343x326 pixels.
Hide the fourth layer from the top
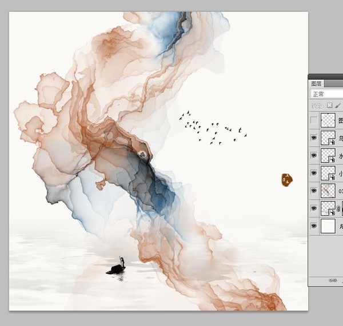point(314,173)
